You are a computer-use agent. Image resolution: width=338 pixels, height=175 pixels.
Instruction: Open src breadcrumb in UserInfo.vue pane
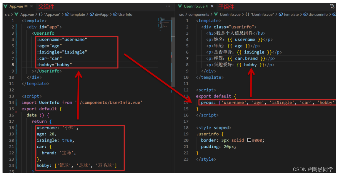point(182,14)
